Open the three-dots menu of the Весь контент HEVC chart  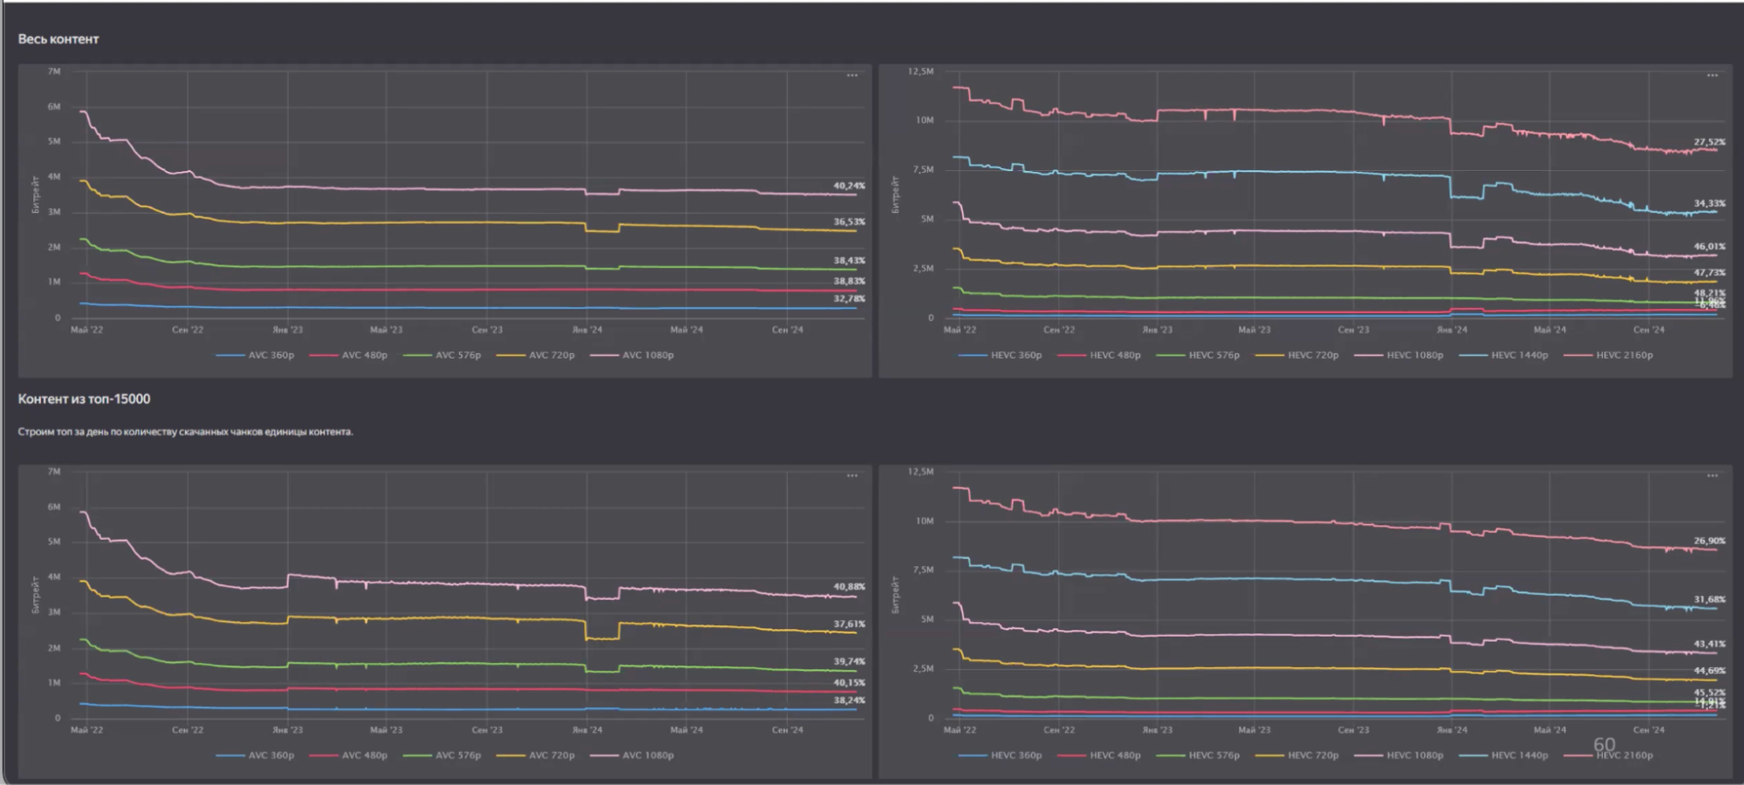[x=1713, y=76]
